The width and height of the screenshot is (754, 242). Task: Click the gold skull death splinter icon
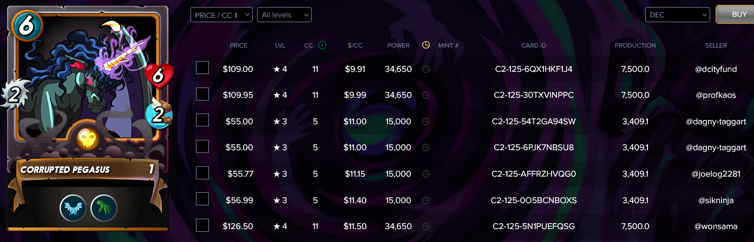(88, 139)
